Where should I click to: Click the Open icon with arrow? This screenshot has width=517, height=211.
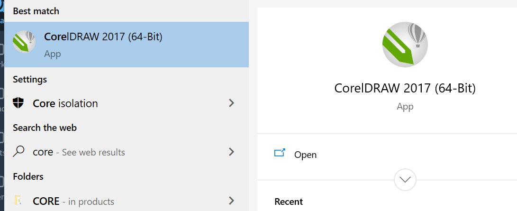click(280, 153)
